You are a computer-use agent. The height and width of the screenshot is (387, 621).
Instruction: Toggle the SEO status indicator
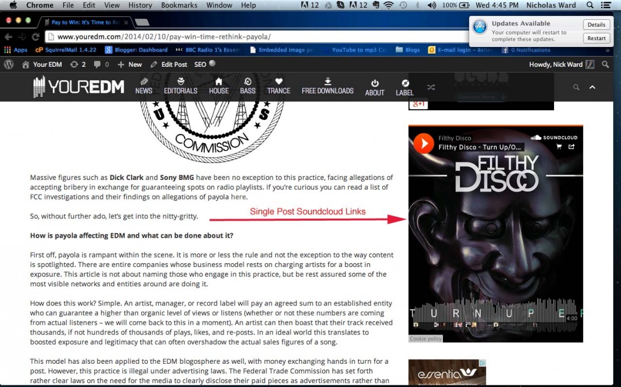pos(205,64)
